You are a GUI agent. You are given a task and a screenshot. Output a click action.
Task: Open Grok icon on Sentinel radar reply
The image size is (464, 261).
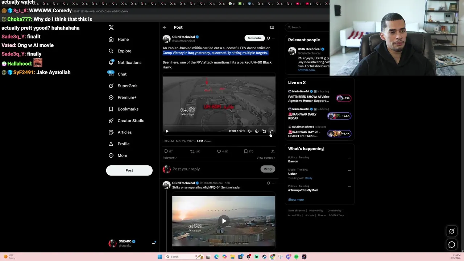[x=268, y=183]
